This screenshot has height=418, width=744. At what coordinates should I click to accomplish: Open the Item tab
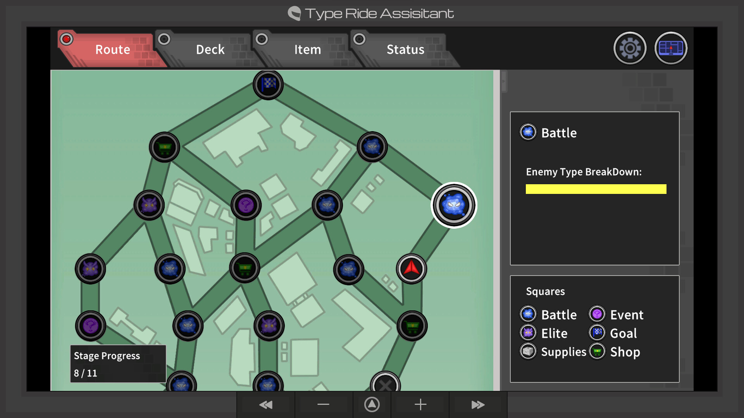[x=307, y=49]
